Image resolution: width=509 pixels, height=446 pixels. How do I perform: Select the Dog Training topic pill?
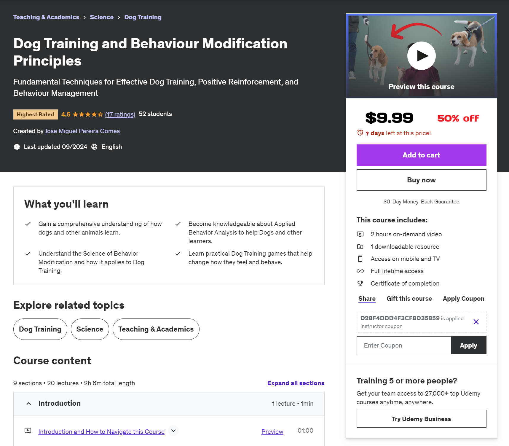point(40,329)
